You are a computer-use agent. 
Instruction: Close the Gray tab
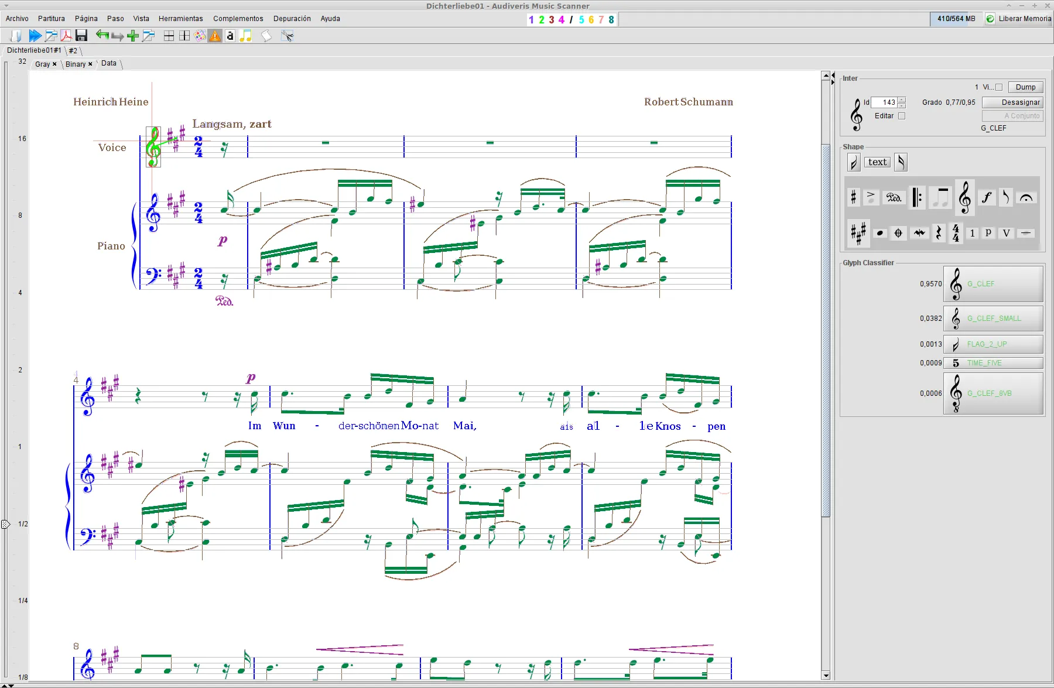point(54,64)
